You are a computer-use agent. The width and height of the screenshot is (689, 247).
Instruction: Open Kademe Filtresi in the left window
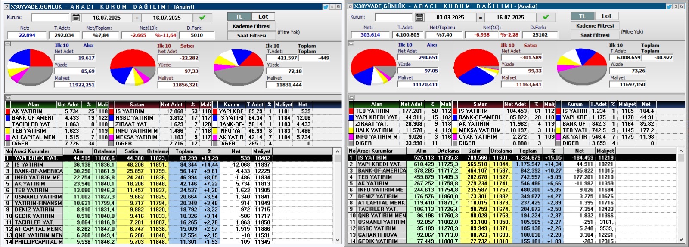251,26
